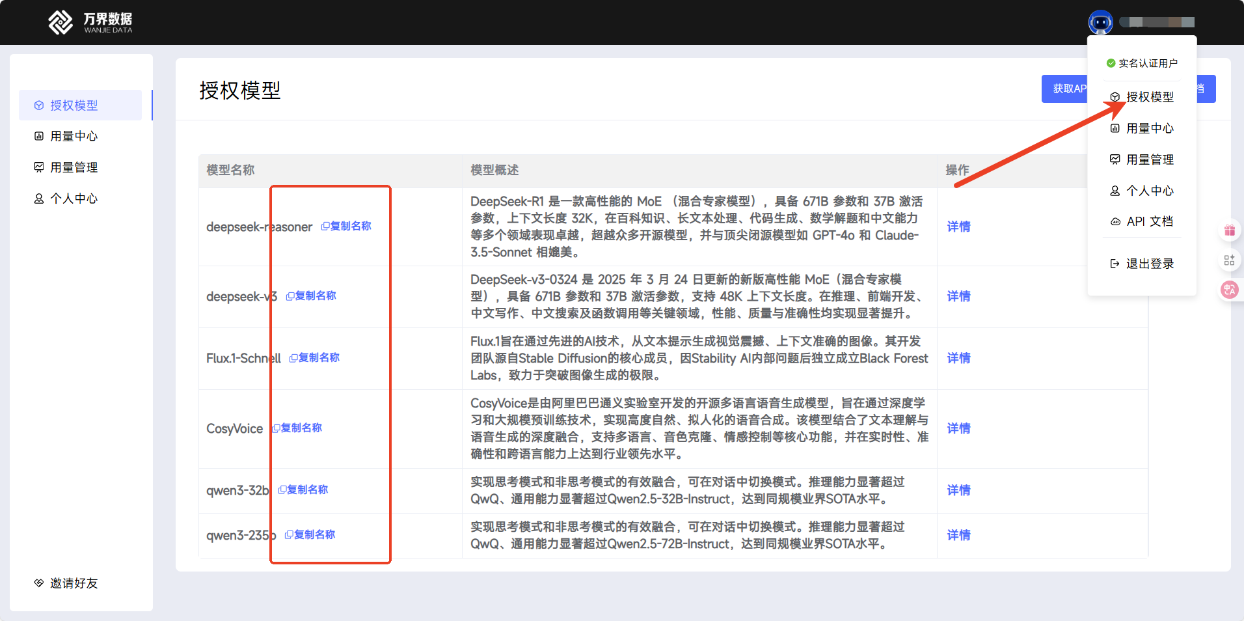Click the dropdown 用量中心 icon
This screenshot has height=621, width=1244.
coord(1115,128)
